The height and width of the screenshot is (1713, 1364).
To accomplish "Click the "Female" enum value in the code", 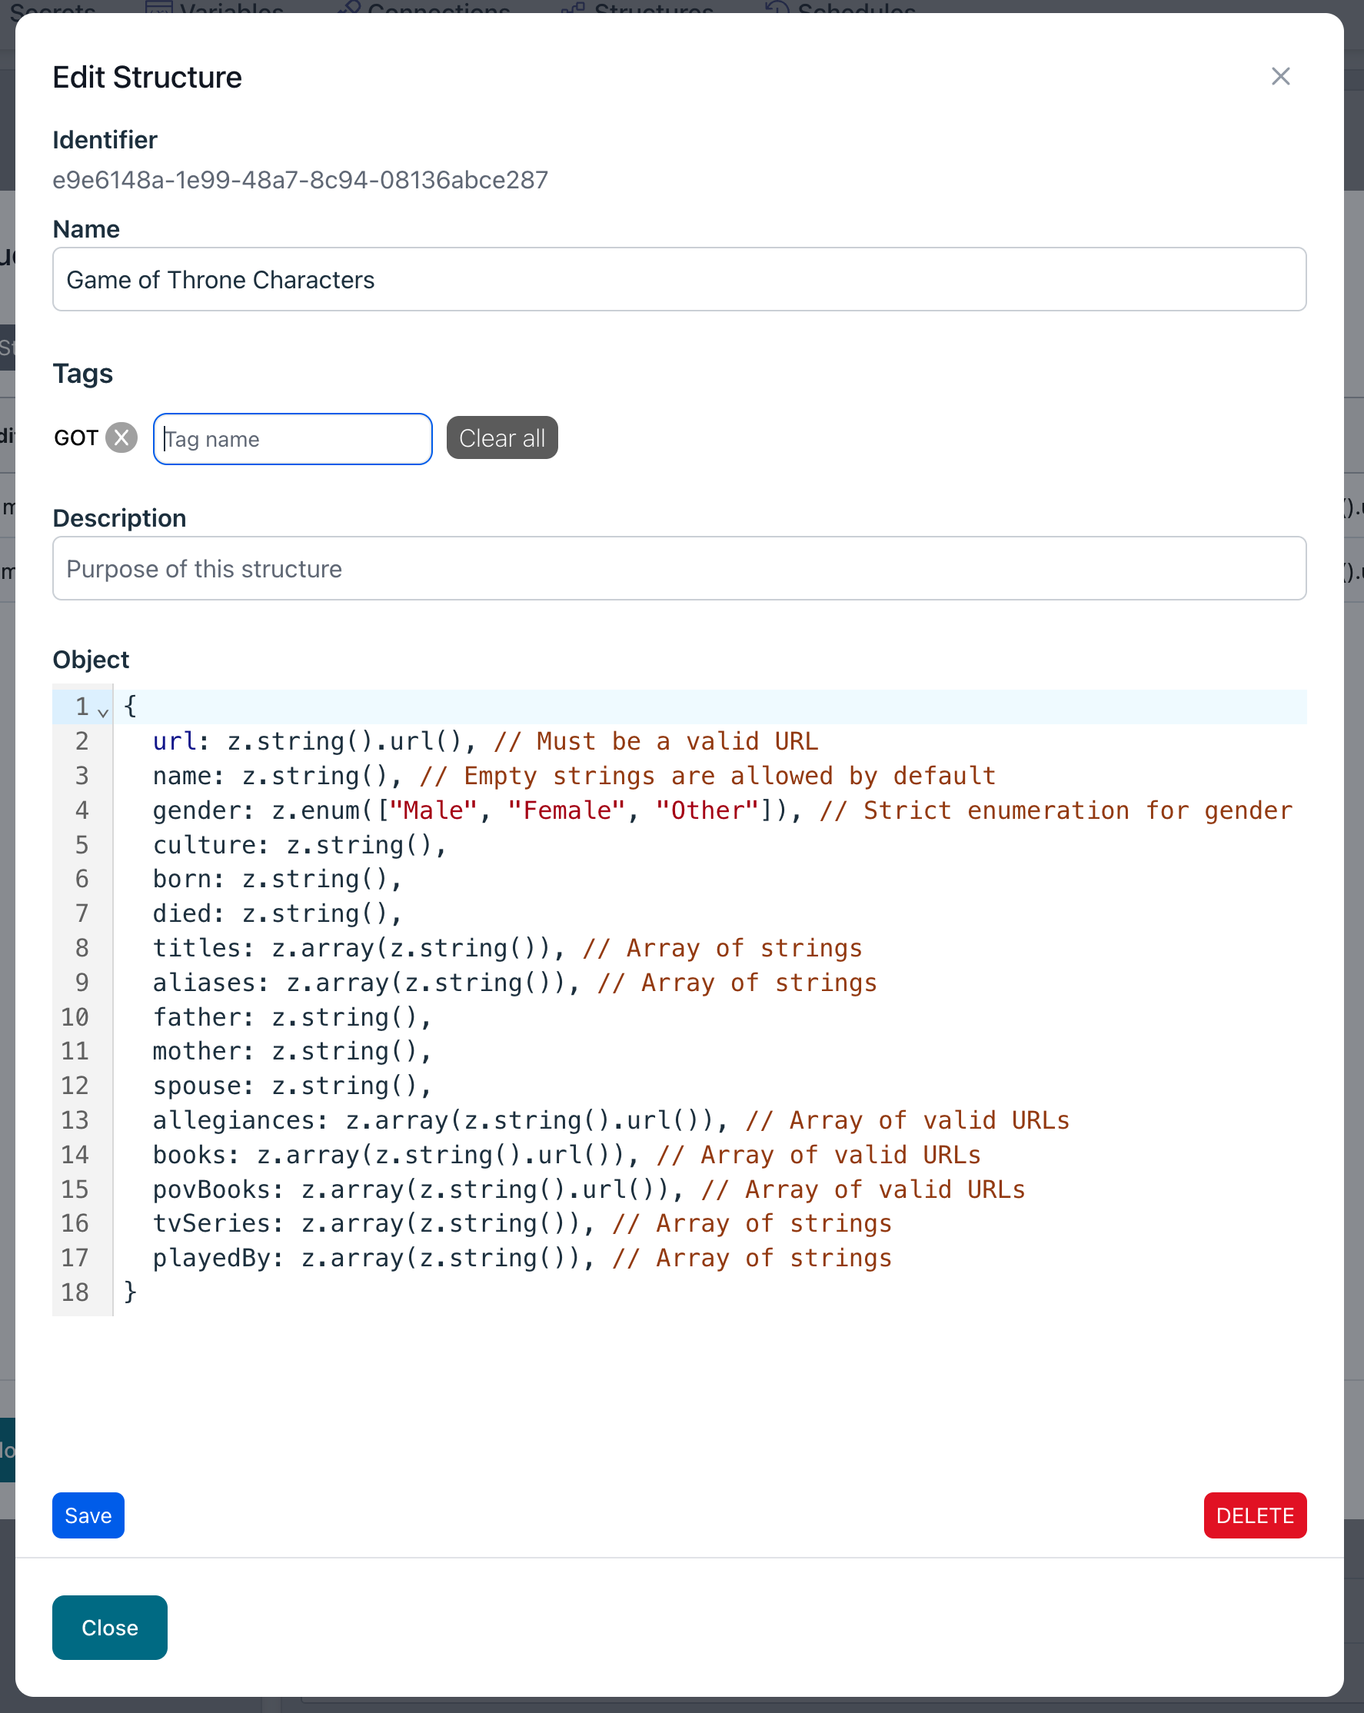I will 566,810.
